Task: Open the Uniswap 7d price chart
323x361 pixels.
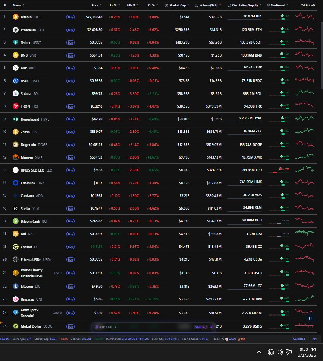Action: [x=305, y=298]
